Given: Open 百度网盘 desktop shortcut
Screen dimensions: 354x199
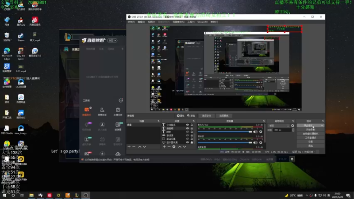Looking at the screenshot, I should pyautogui.click(x=21, y=99).
